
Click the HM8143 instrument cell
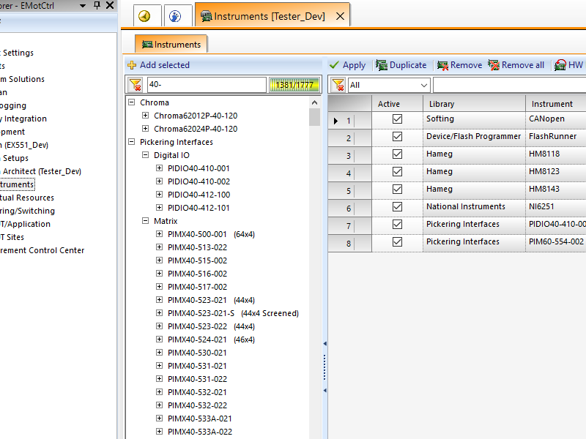555,189
